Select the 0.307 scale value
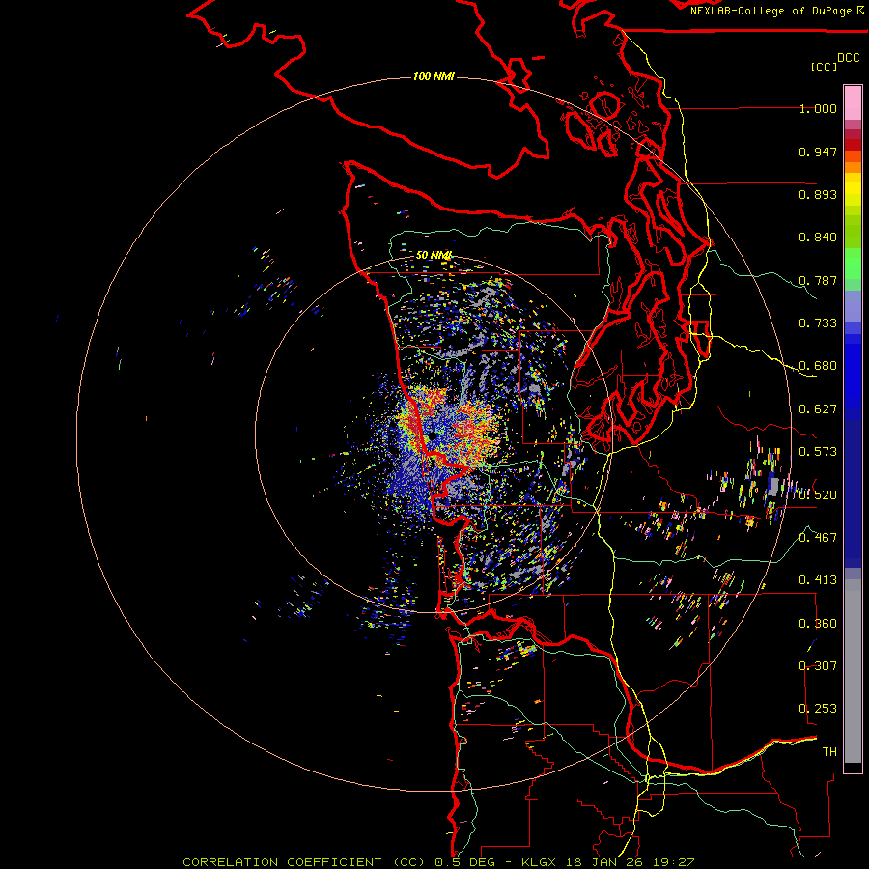 pyautogui.click(x=818, y=666)
